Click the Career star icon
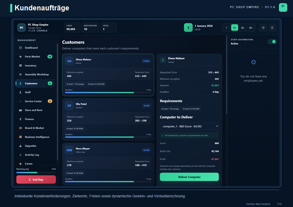 tap(21, 164)
